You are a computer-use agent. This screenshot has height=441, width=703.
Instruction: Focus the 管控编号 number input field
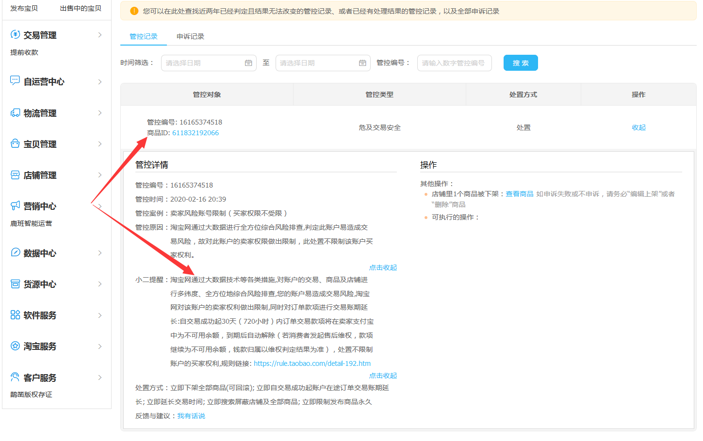[454, 63]
